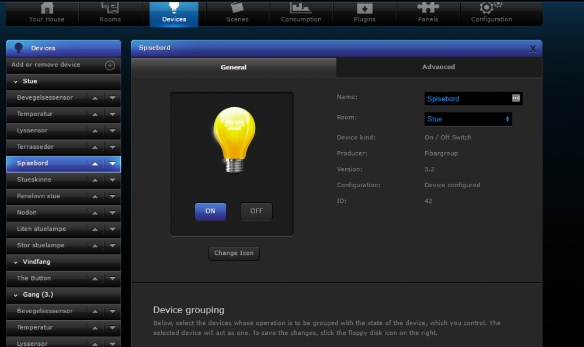Turn the Spisebord light ON
This screenshot has width=584, height=347.
click(x=210, y=211)
